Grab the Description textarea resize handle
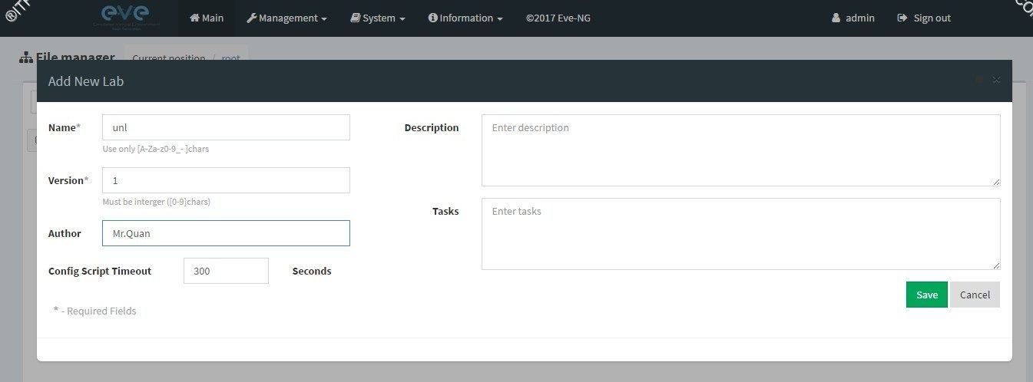Viewport: 1033px width, 382px height. coord(996,182)
